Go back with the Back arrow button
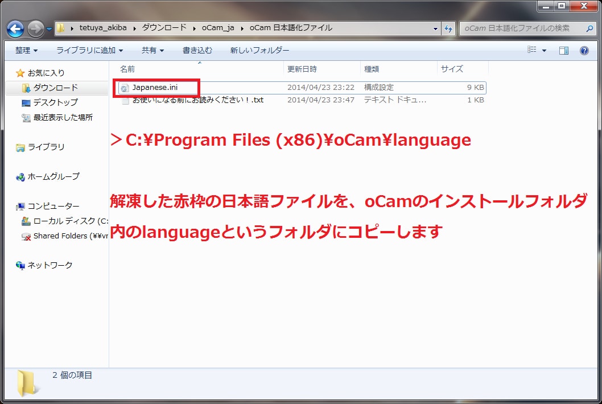The height and width of the screenshot is (404, 602). point(15,29)
